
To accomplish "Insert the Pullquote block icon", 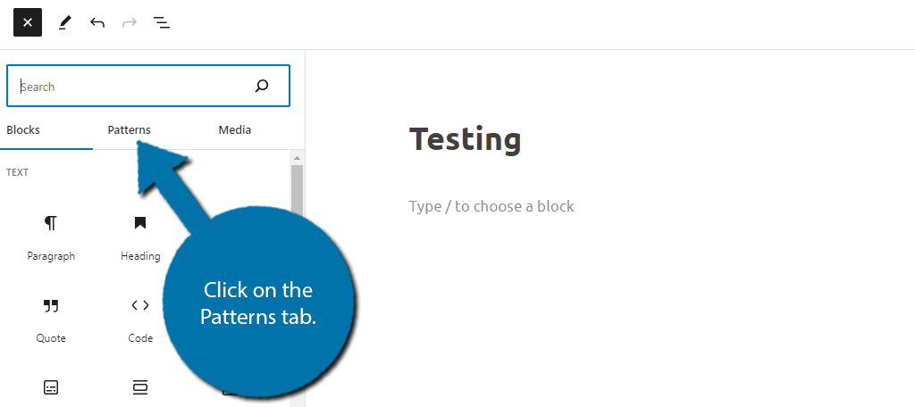I will pos(140,387).
